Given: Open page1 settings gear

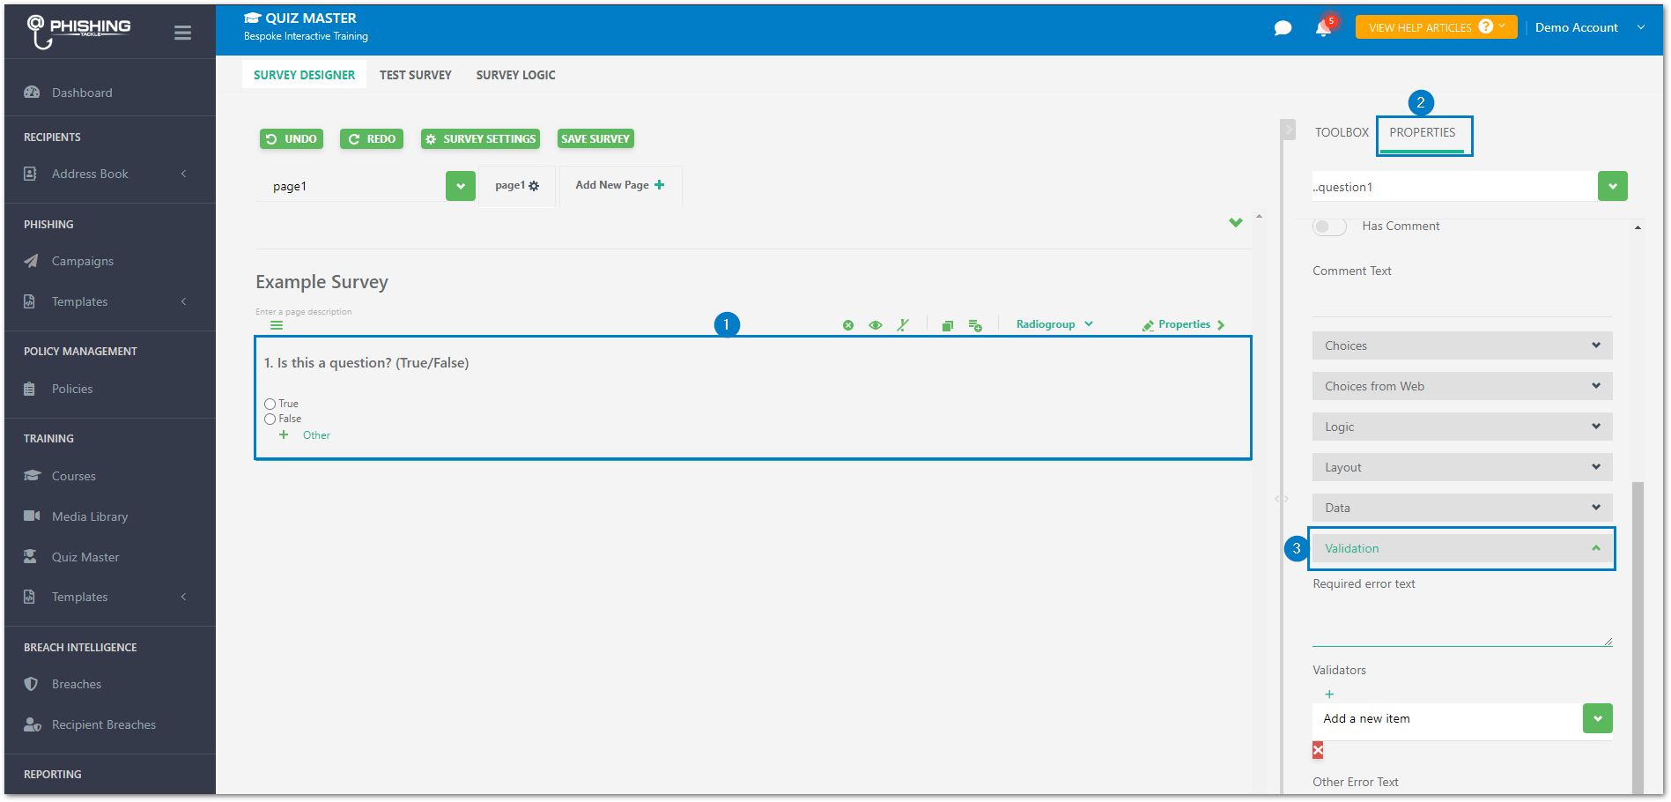Looking at the screenshot, I should pyautogui.click(x=534, y=186).
